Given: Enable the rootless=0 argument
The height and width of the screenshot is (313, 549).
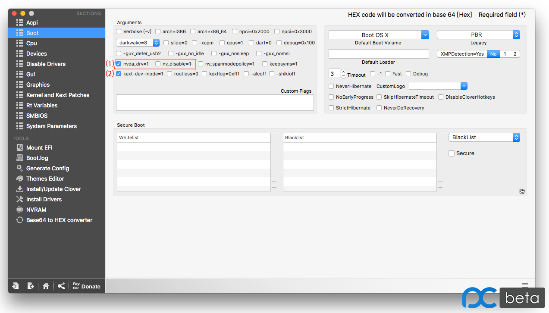Looking at the screenshot, I should (x=169, y=74).
